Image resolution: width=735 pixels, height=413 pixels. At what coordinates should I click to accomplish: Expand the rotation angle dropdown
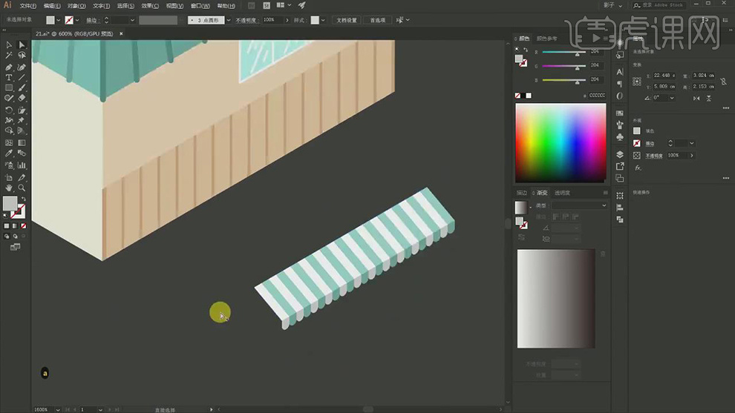click(x=673, y=98)
